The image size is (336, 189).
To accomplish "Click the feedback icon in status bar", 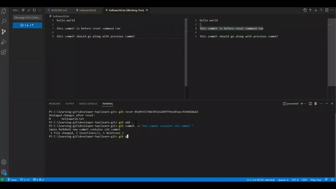I will point(326,180).
